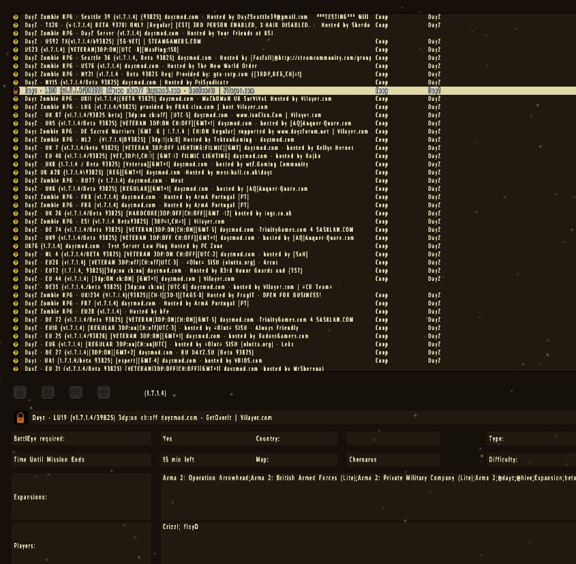Screen dimensions: 576x564
Task: Select the UK1234 FragIT OPEN FOR BUSINESS row
Action: click(x=294, y=295)
